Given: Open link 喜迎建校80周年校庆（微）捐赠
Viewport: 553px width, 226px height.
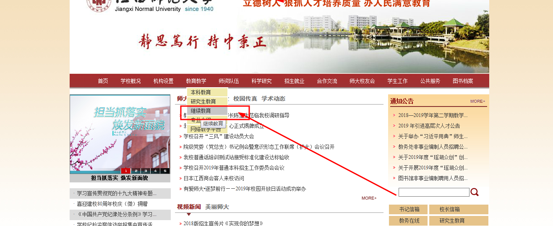Looking at the screenshot, I should [112, 204].
